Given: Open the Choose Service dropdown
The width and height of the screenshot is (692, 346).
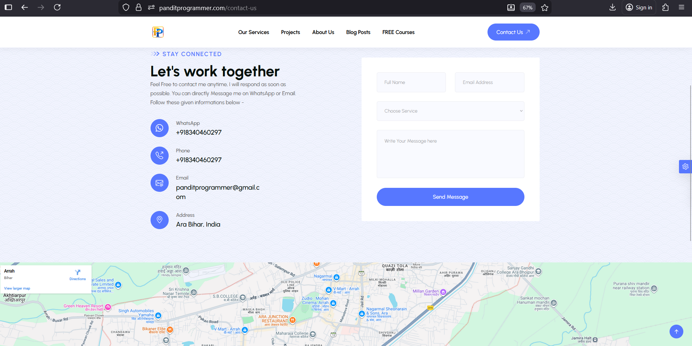Looking at the screenshot, I should pos(450,111).
